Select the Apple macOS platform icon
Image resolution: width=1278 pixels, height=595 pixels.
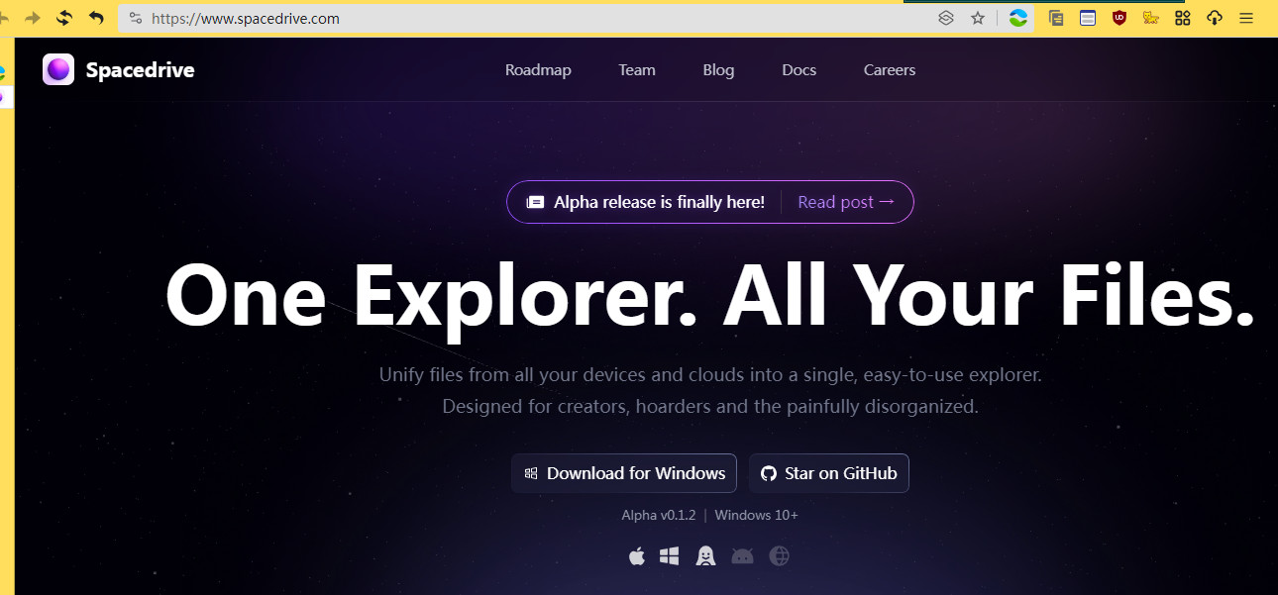(x=637, y=556)
